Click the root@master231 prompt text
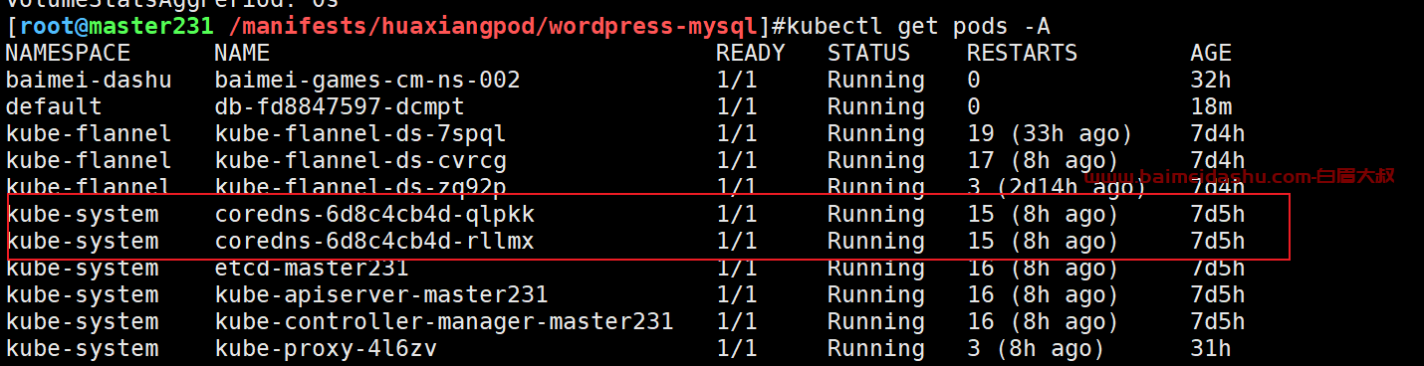 pos(117,26)
